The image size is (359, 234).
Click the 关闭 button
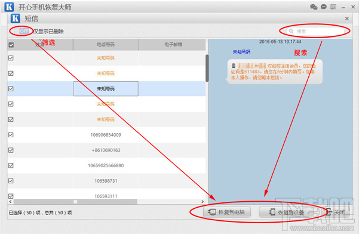coord(336,212)
